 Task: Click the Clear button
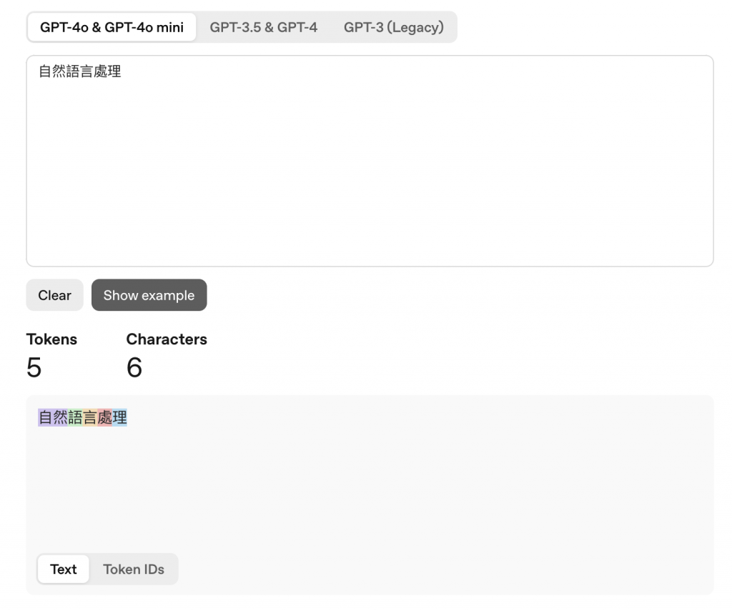(54, 295)
